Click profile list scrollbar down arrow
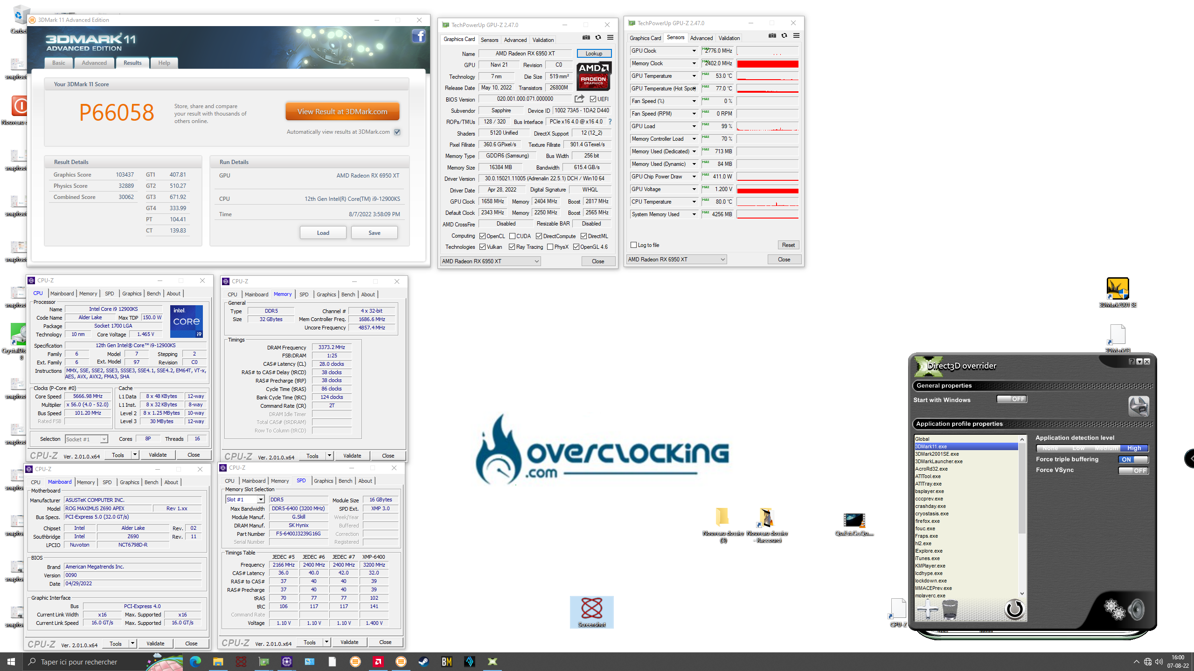 tap(1022, 594)
